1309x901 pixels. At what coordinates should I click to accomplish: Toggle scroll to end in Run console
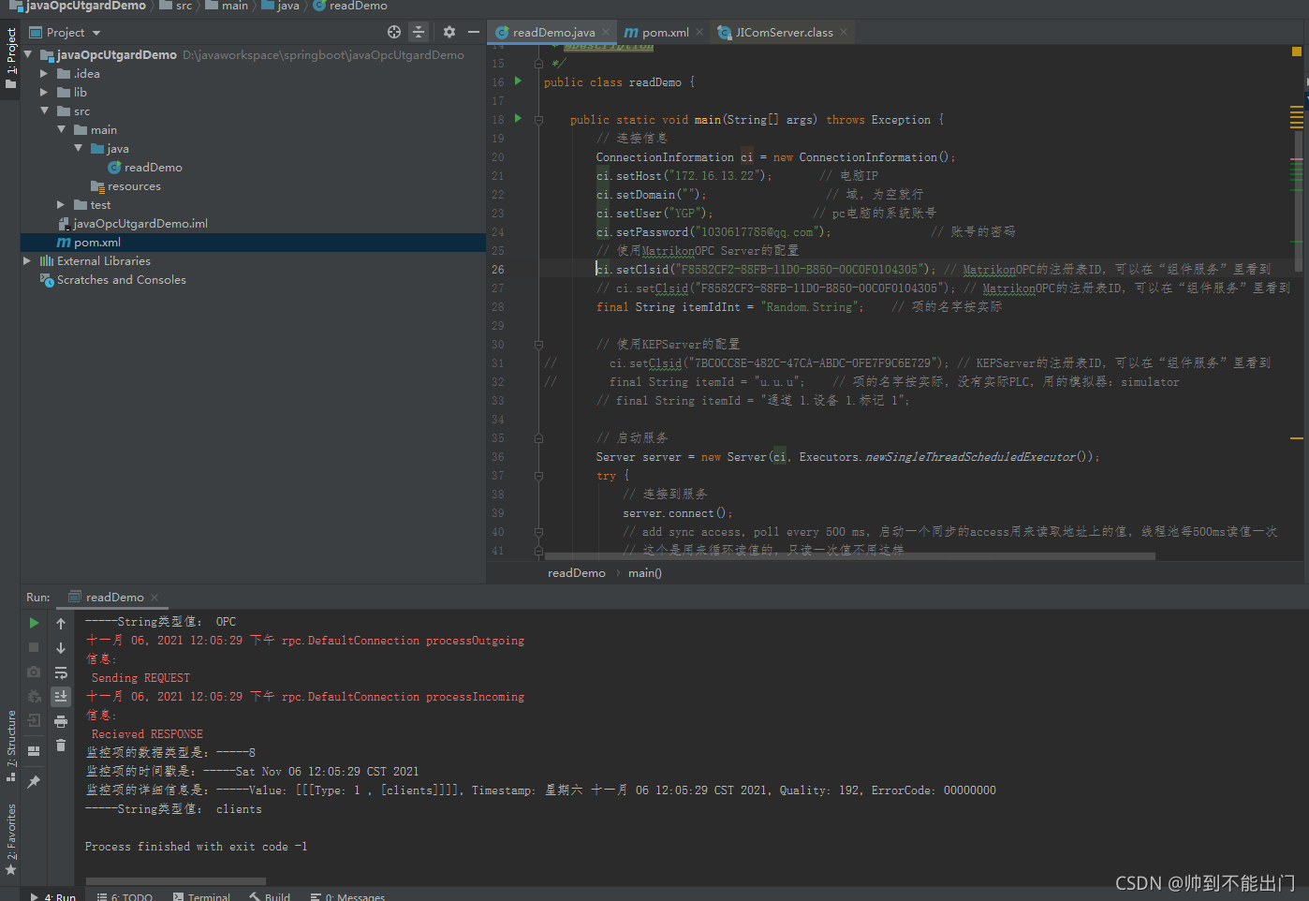(x=61, y=696)
